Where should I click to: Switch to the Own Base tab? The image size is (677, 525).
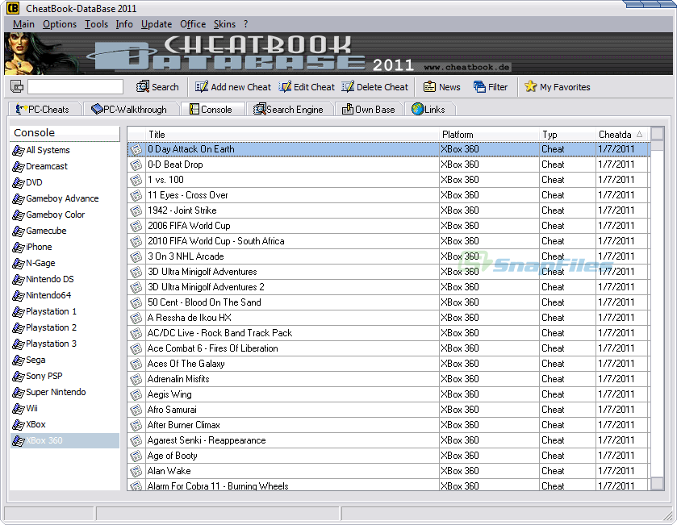[369, 109]
